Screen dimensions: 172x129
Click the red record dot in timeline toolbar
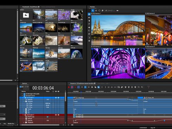[69, 87]
